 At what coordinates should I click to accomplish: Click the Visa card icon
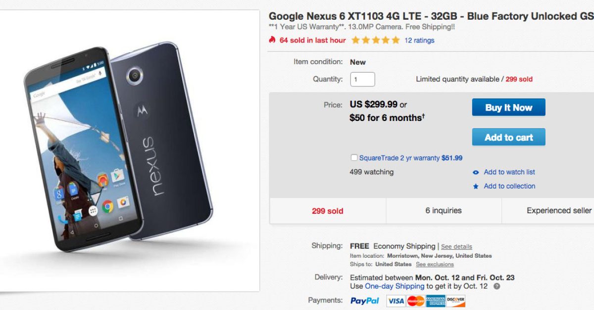pyautogui.click(x=396, y=301)
